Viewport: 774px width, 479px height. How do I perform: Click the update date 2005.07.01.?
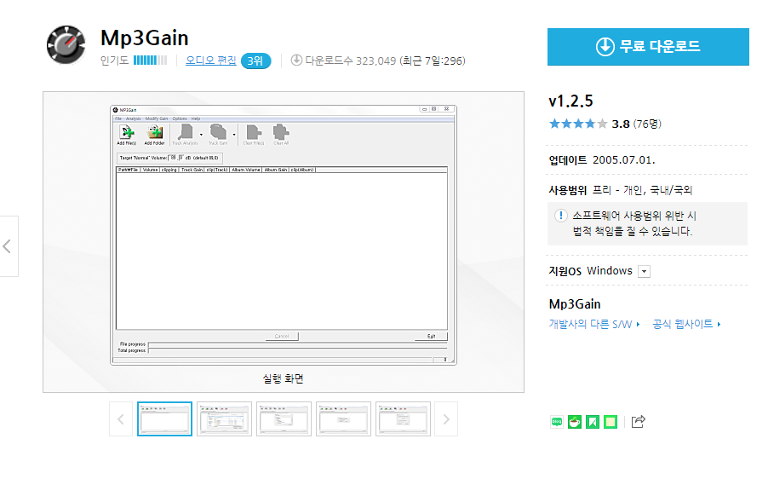[624, 160]
